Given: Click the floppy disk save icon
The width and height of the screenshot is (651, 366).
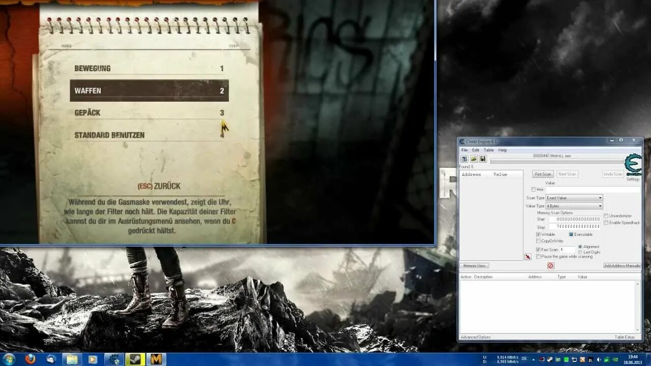Looking at the screenshot, I should (483, 159).
